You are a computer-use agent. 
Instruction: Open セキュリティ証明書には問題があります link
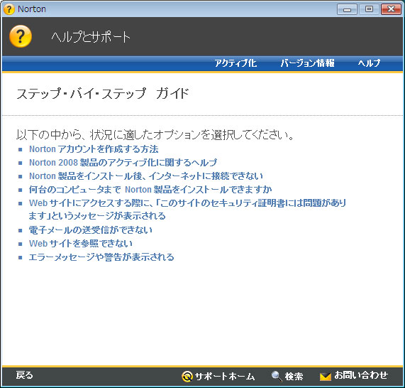187,210
